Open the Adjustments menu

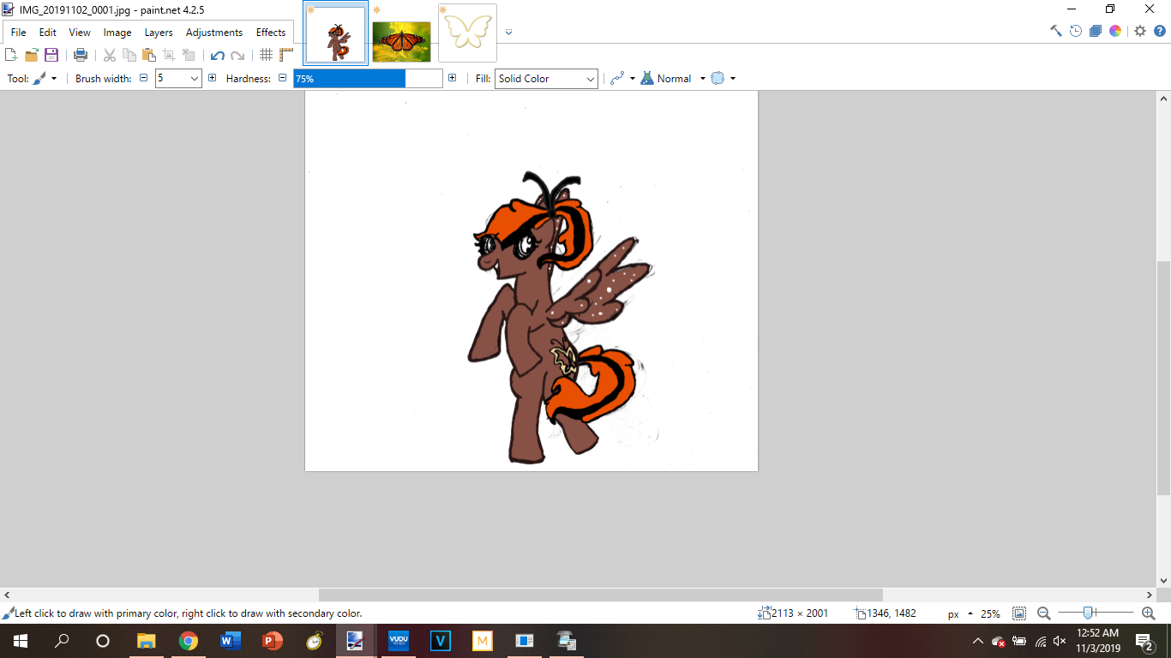(214, 33)
